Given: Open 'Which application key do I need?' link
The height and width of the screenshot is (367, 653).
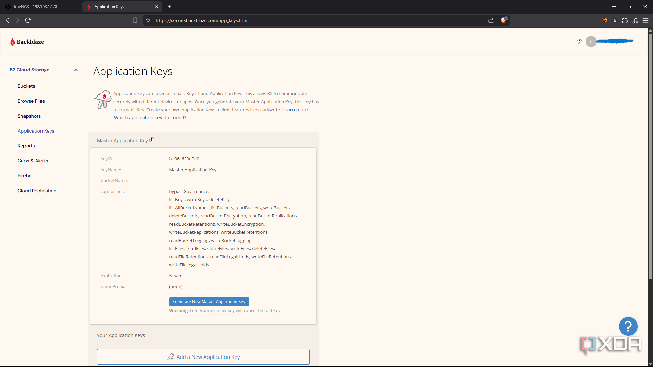Looking at the screenshot, I should point(150,118).
